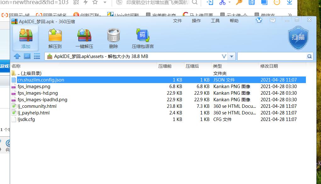321x184 pixels.
Task: Sort files by the 压缩前 column header
Action: coord(165,66)
